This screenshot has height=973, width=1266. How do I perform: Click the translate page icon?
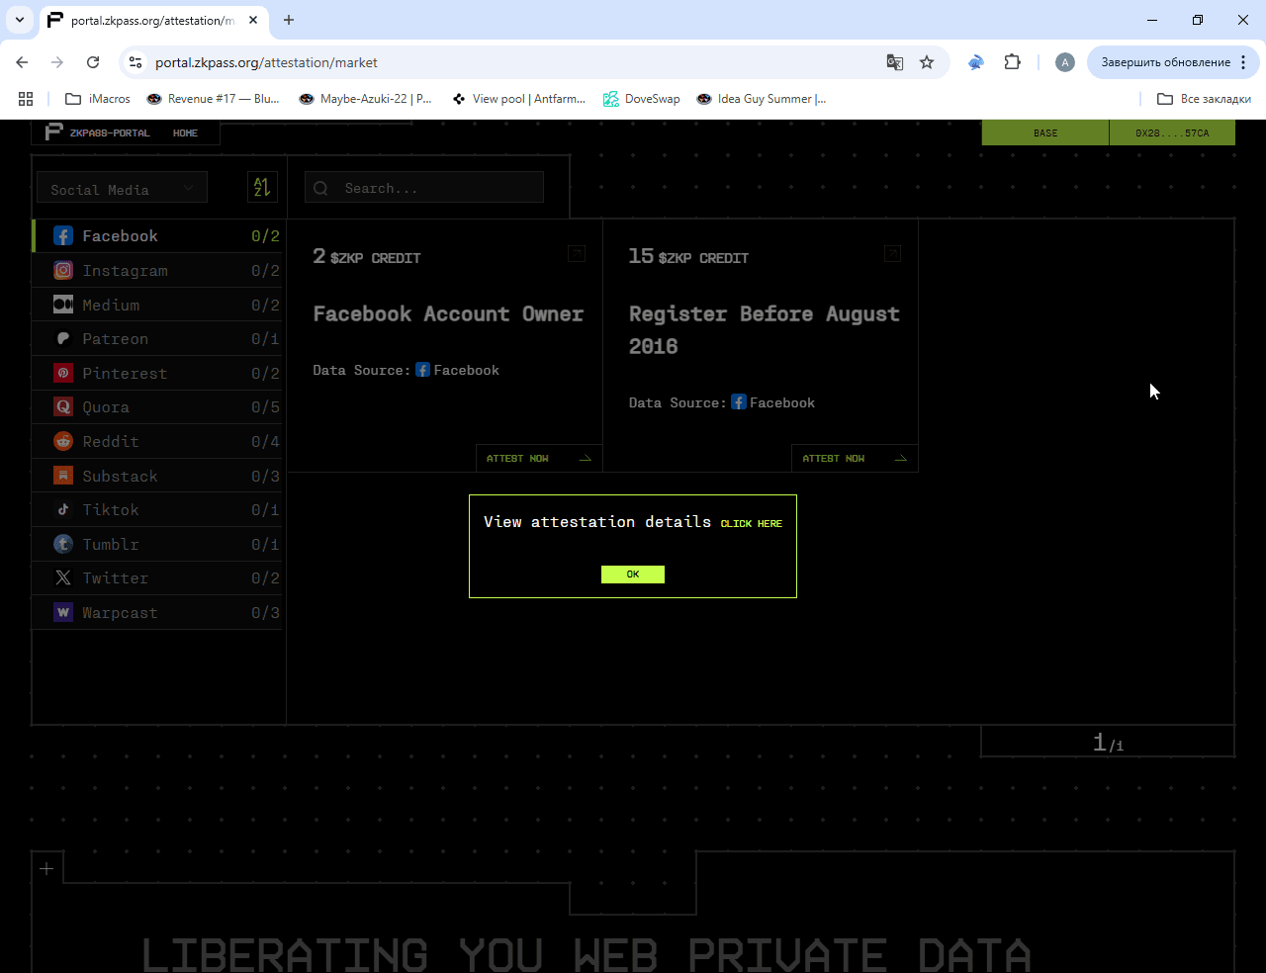(x=895, y=62)
